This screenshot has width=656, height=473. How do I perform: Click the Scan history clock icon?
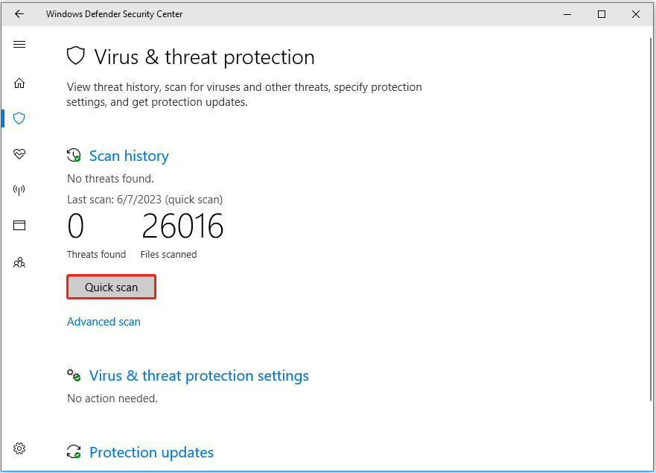click(x=74, y=156)
